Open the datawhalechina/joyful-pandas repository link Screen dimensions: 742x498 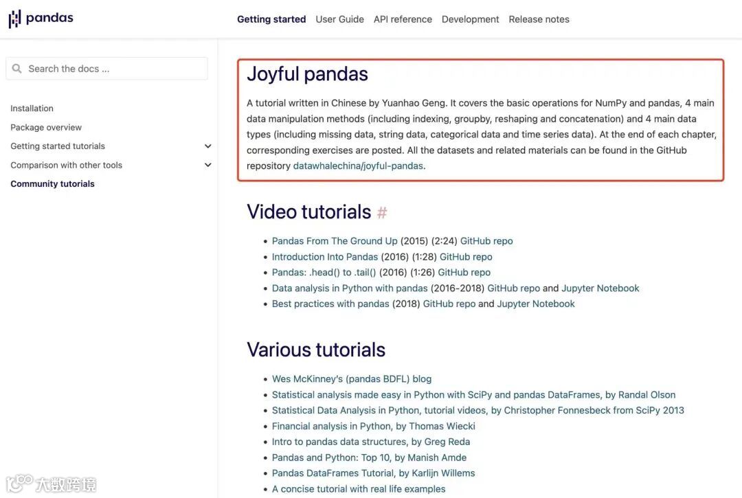(x=358, y=166)
